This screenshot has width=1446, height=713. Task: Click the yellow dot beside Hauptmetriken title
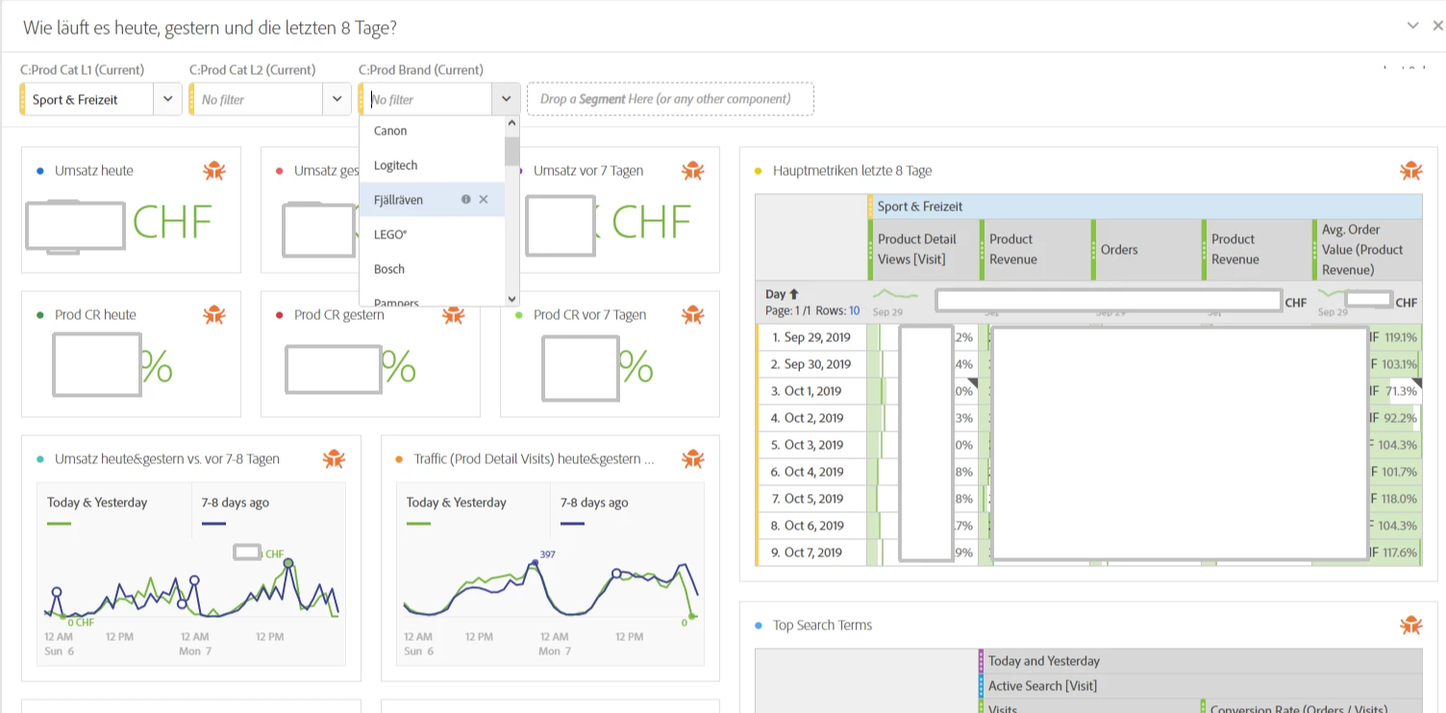click(x=758, y=171)
